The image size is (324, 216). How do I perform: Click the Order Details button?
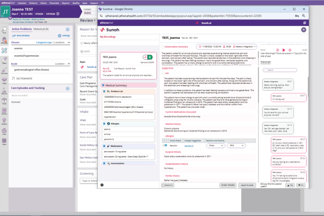[x=228, y=185]
